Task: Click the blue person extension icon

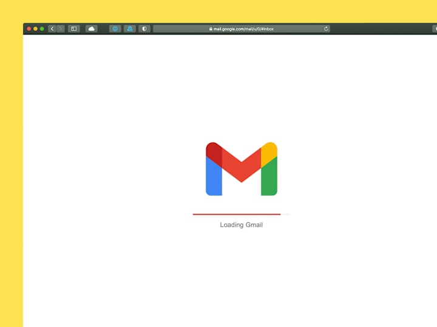Action: pos(130,28)
